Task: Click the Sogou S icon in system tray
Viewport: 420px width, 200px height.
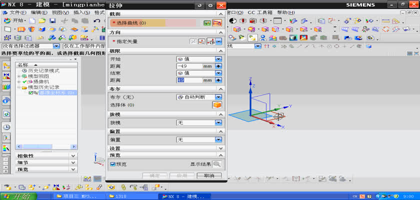Action: (x=362, y=196)
